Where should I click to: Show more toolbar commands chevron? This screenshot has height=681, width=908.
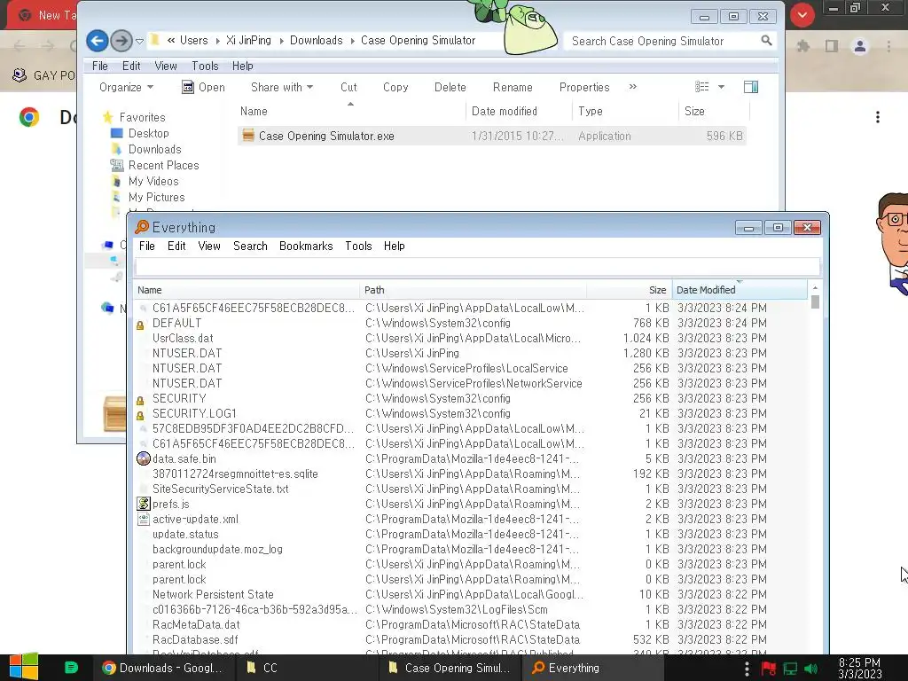click(633, 86)
